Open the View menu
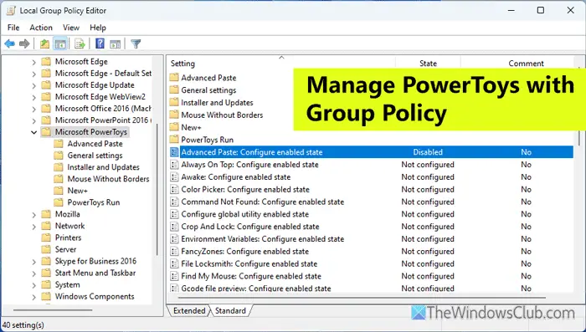Viewport: 586px width, 332px height. click(71, 28)
